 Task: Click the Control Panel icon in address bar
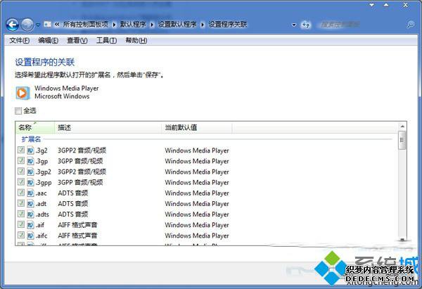47,25
